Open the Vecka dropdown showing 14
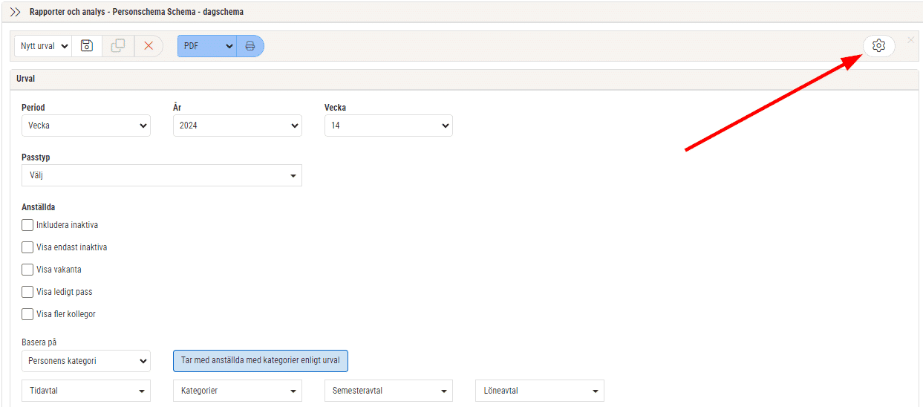 [388, 126]
